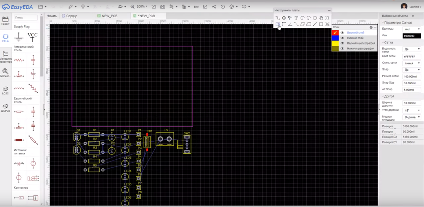Viewport: 424px width, 207px height.
Task: Switch to the Начать tab
Action: click(52, 16)
